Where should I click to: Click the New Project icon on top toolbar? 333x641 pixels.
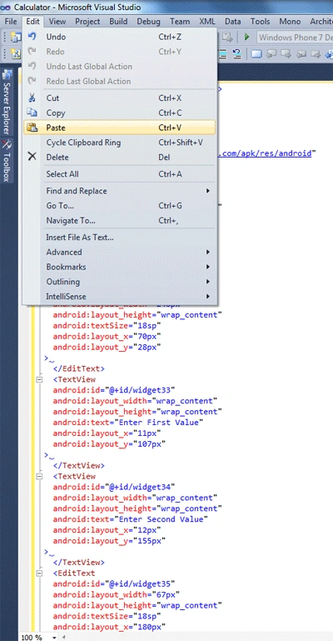click(x=16, y=38)
